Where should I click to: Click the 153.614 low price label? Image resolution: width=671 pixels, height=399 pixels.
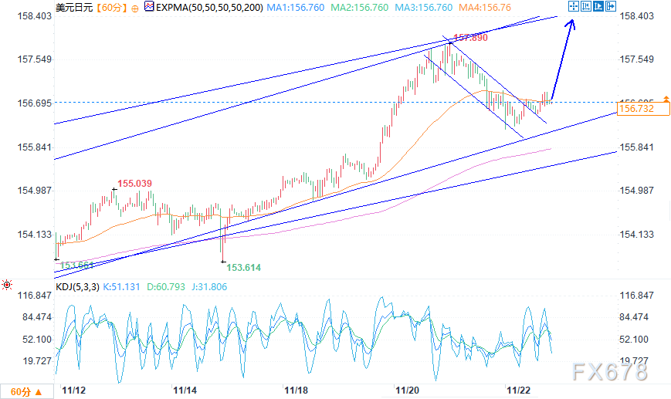pos(242,267)
